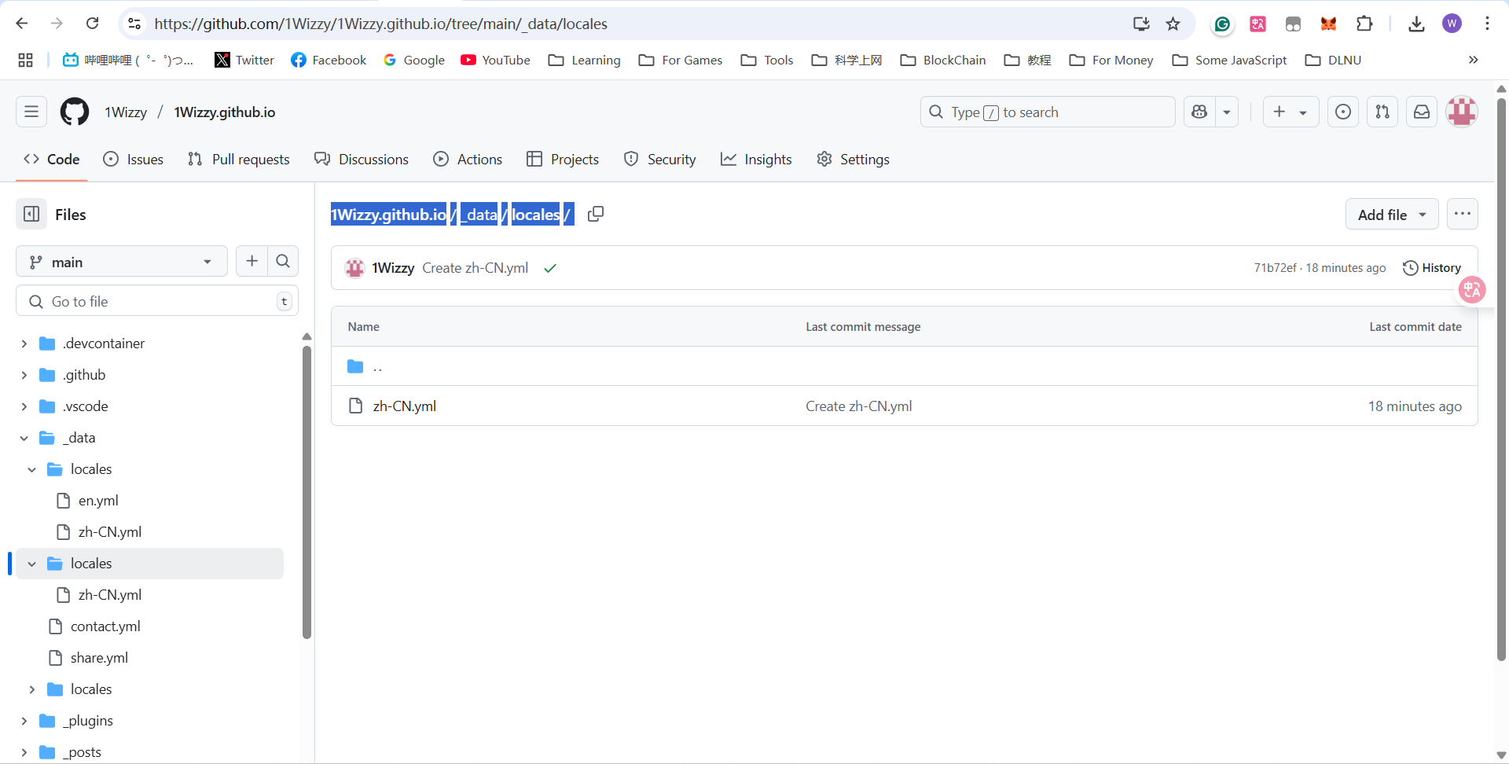1509x764 pixels.
Task: Open the Actions tab
Action: (x=468, y=159)
